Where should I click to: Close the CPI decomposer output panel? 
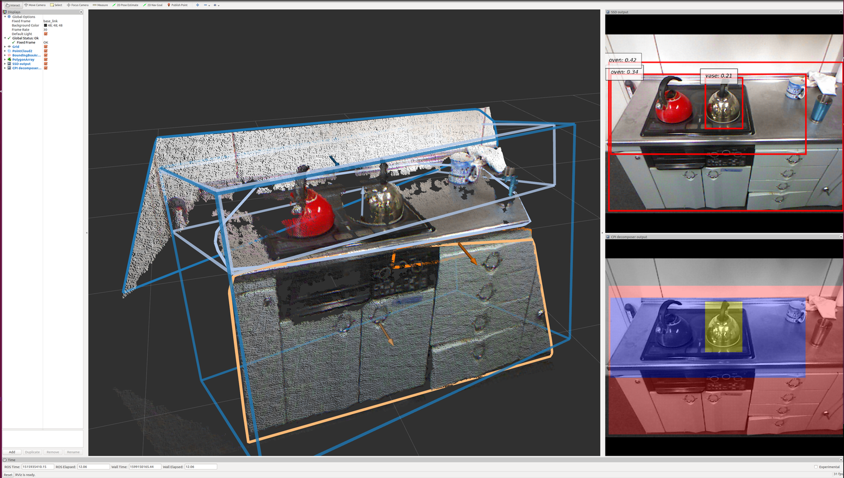[x=841, y=237]
